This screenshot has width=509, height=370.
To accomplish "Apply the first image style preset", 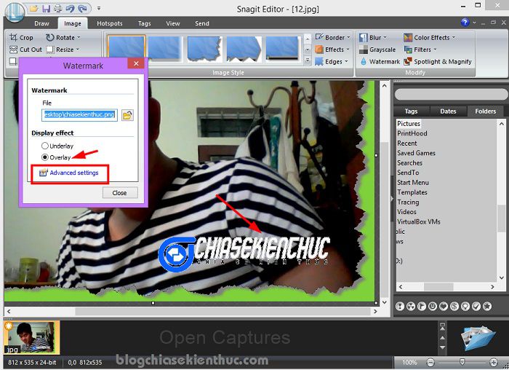I will click(x=127, y=49).
